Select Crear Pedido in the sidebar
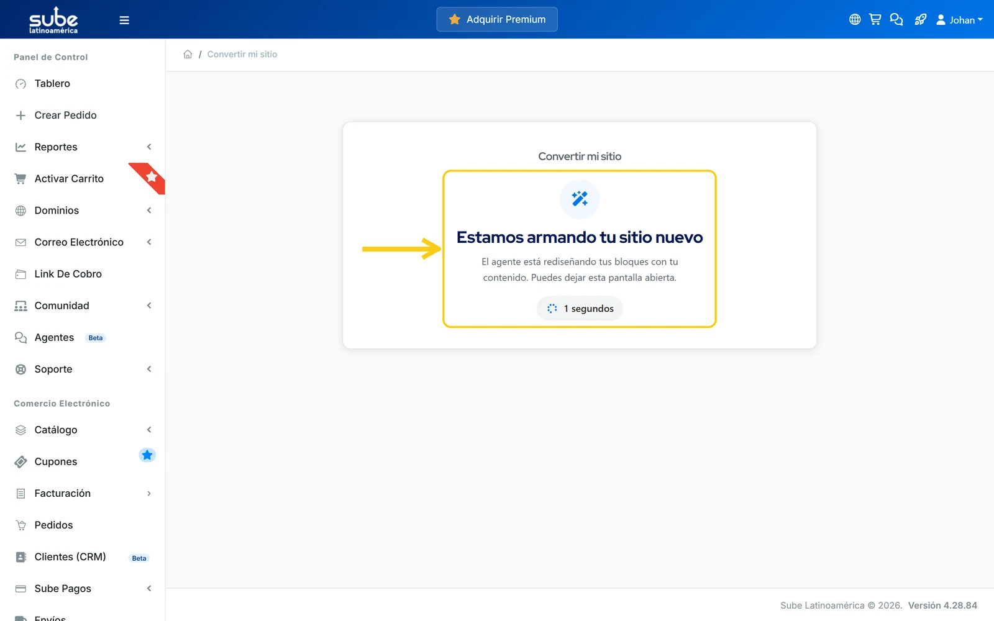The width and height of the screenshot is (994, 621). pyautogui.click(x=65, y=115)
